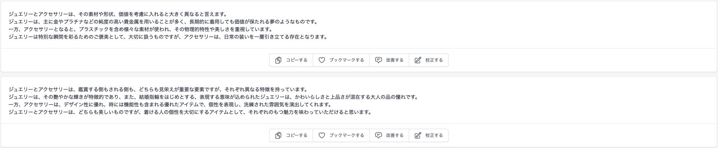718x148 pixels.
Task: Select コピーする label for the 素材や形状 text
Action: 297,60
